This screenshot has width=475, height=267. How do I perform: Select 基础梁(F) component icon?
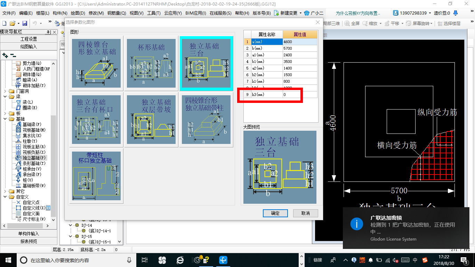click(19, 124)
